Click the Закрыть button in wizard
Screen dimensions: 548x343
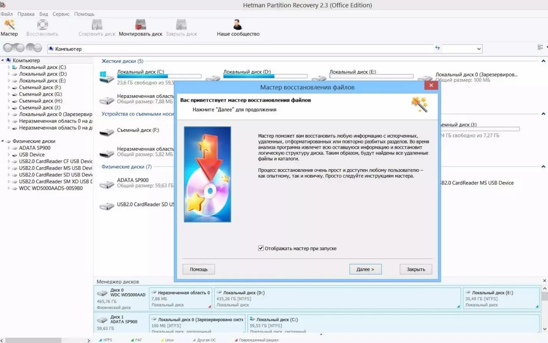(416, 269)
